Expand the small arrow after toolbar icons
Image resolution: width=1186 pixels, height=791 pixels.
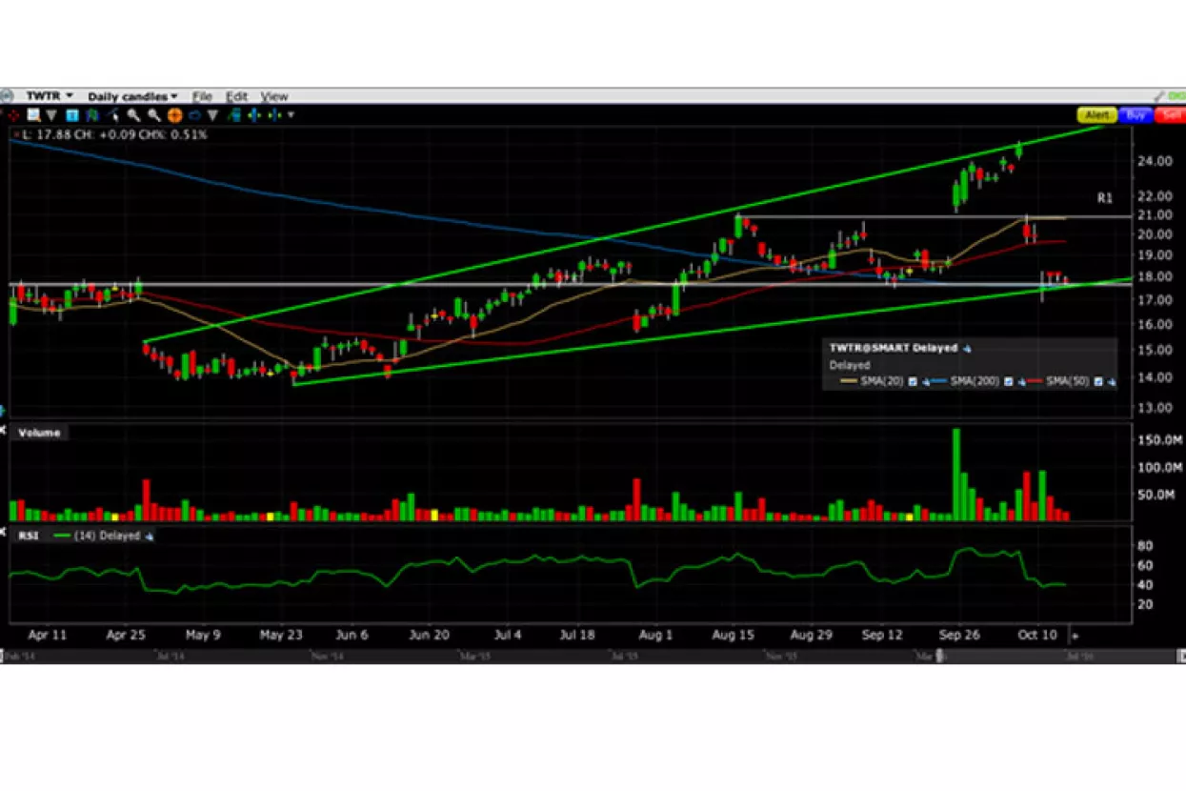pyautogui.click(x=291, y=115)
